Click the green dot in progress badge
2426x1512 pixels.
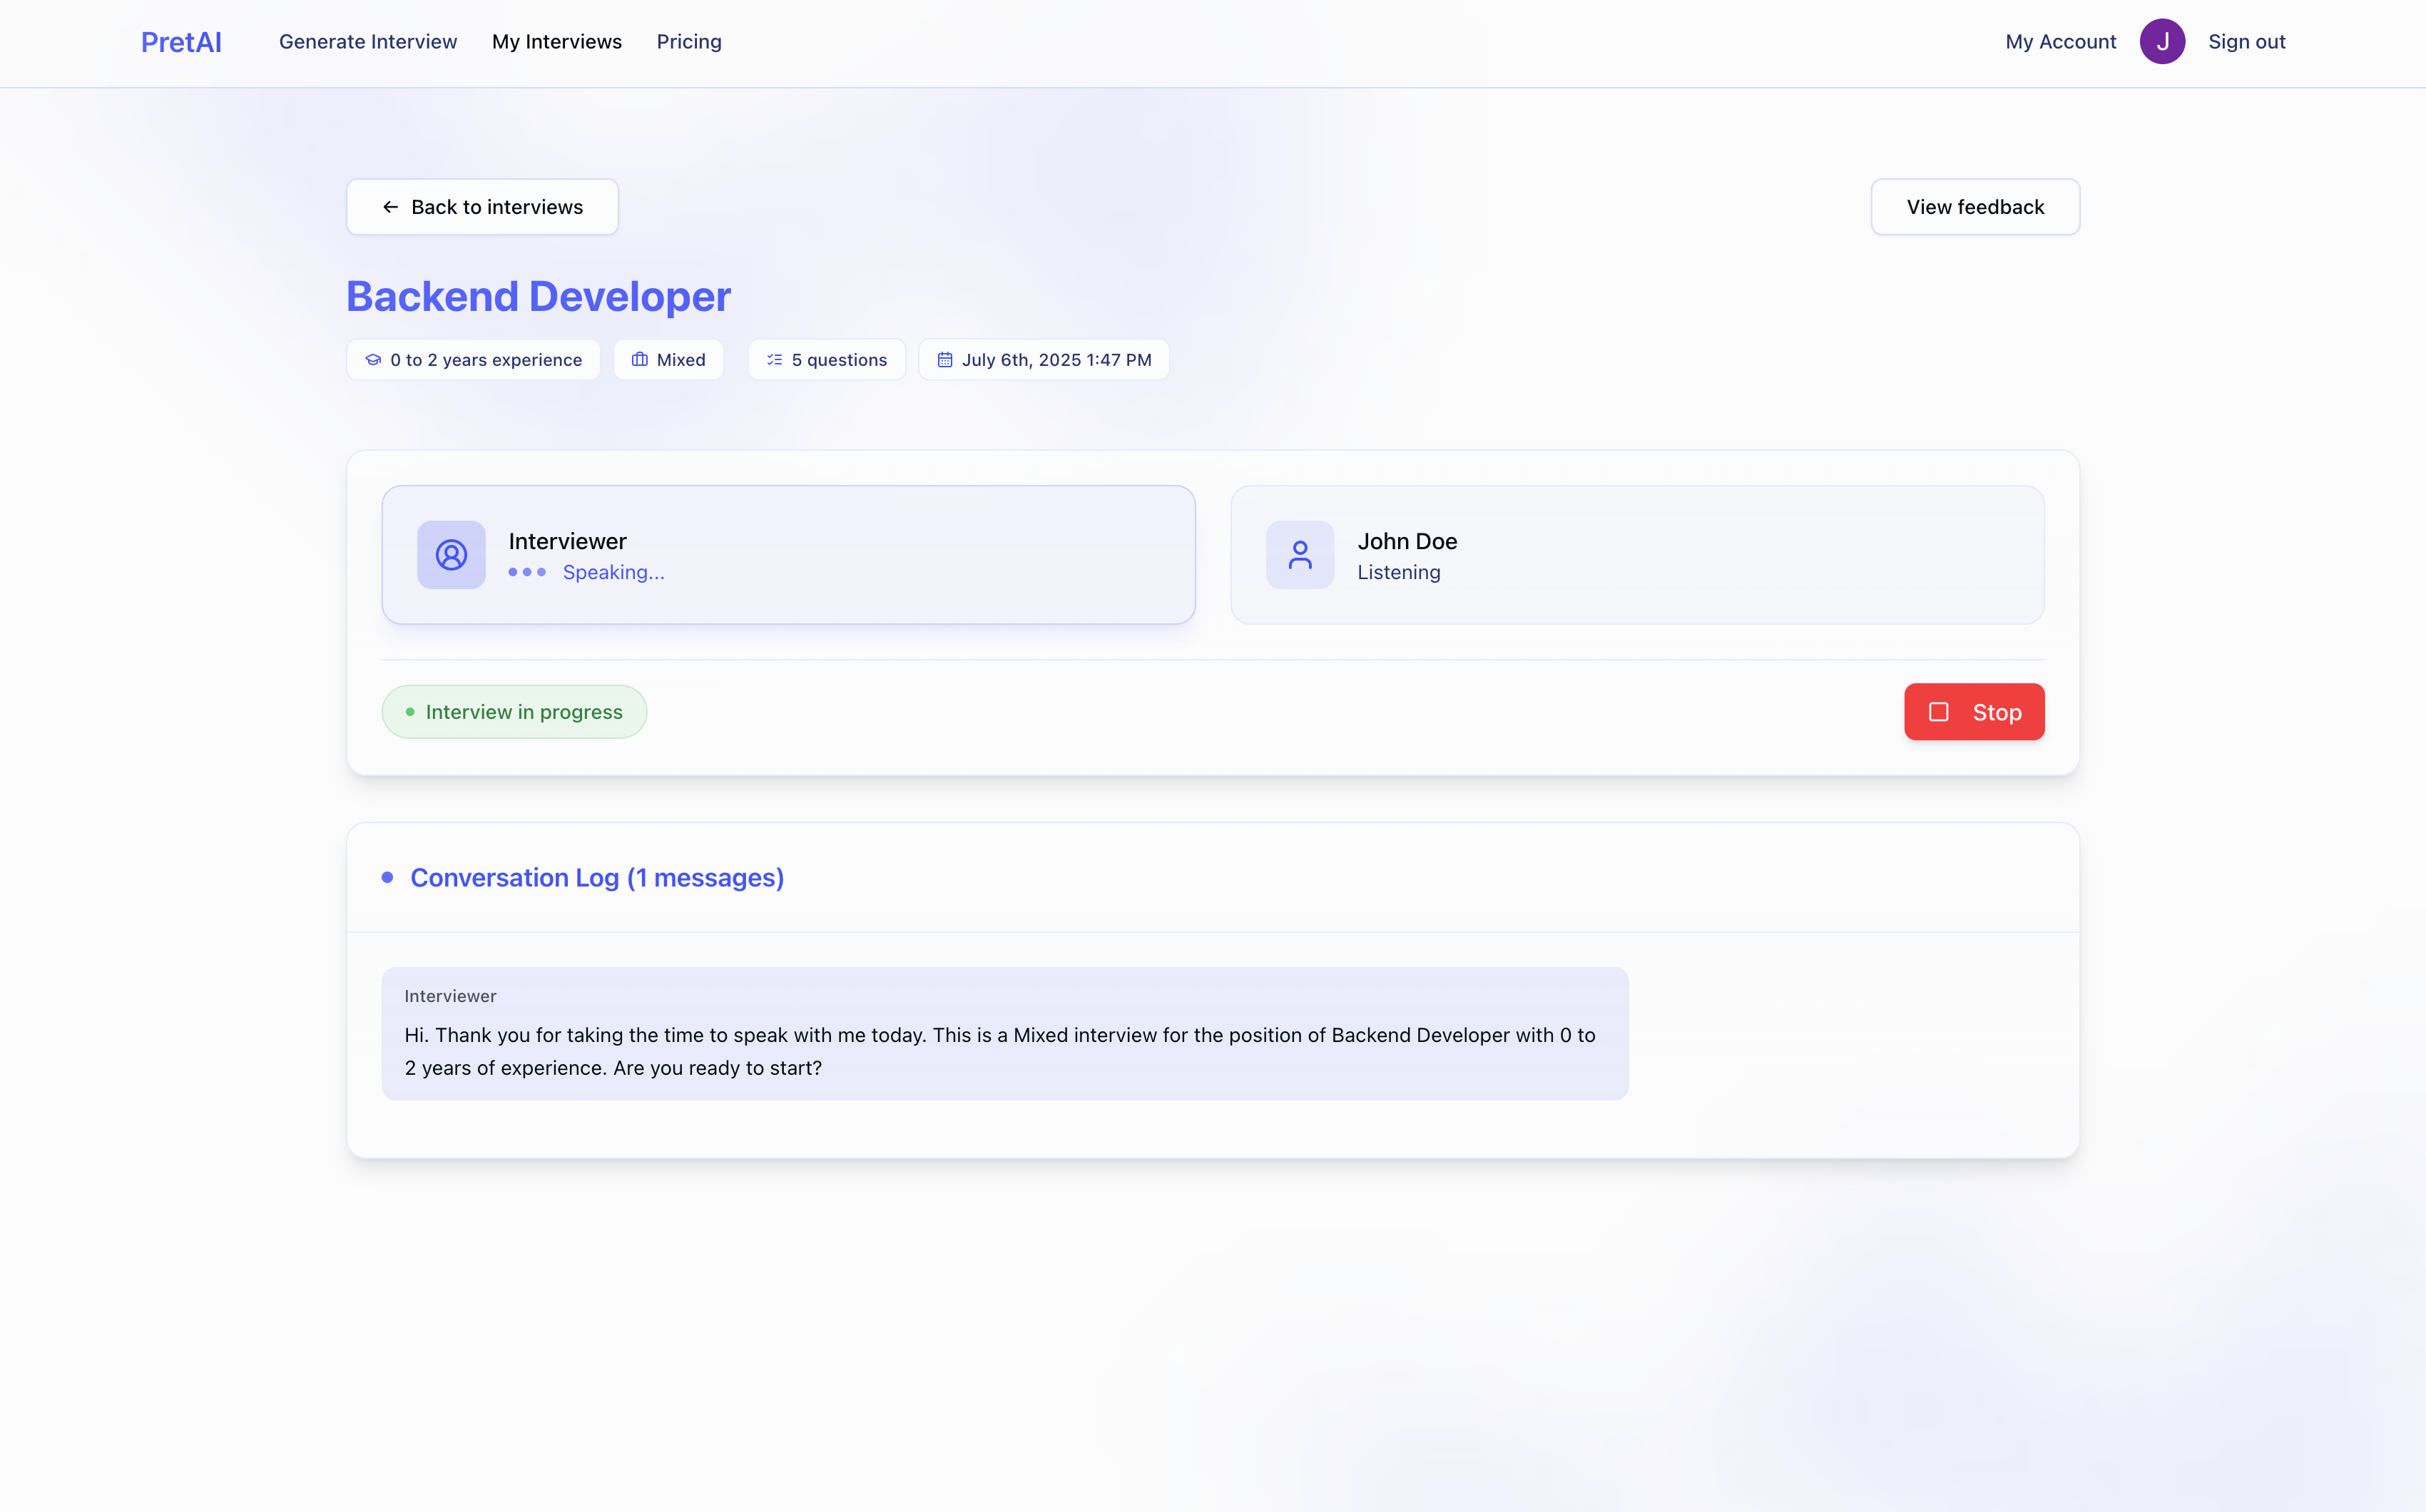coord(410,712)
